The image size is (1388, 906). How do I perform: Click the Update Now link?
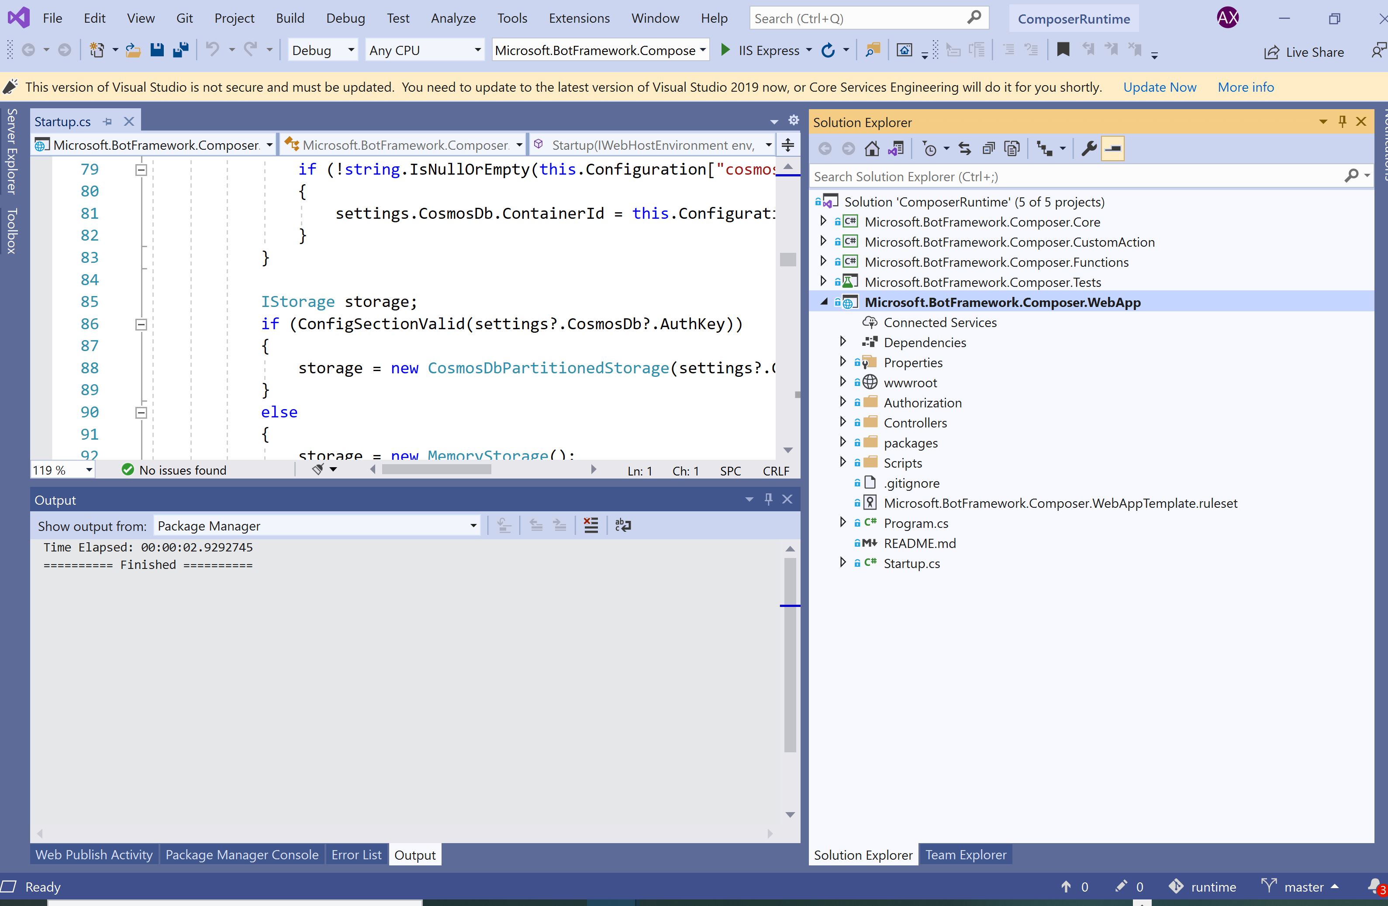click(x=1160, y=87)
